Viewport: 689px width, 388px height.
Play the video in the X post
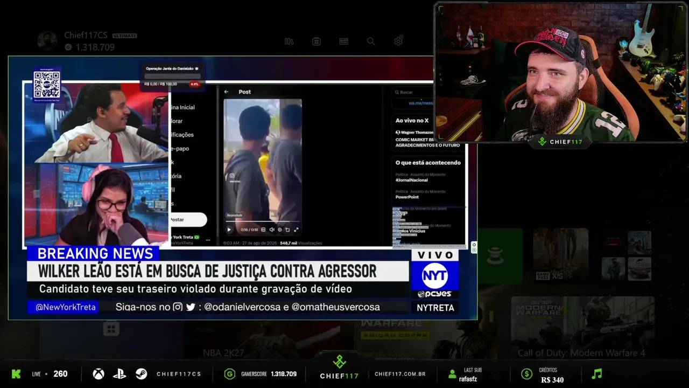tap(229, 230)
